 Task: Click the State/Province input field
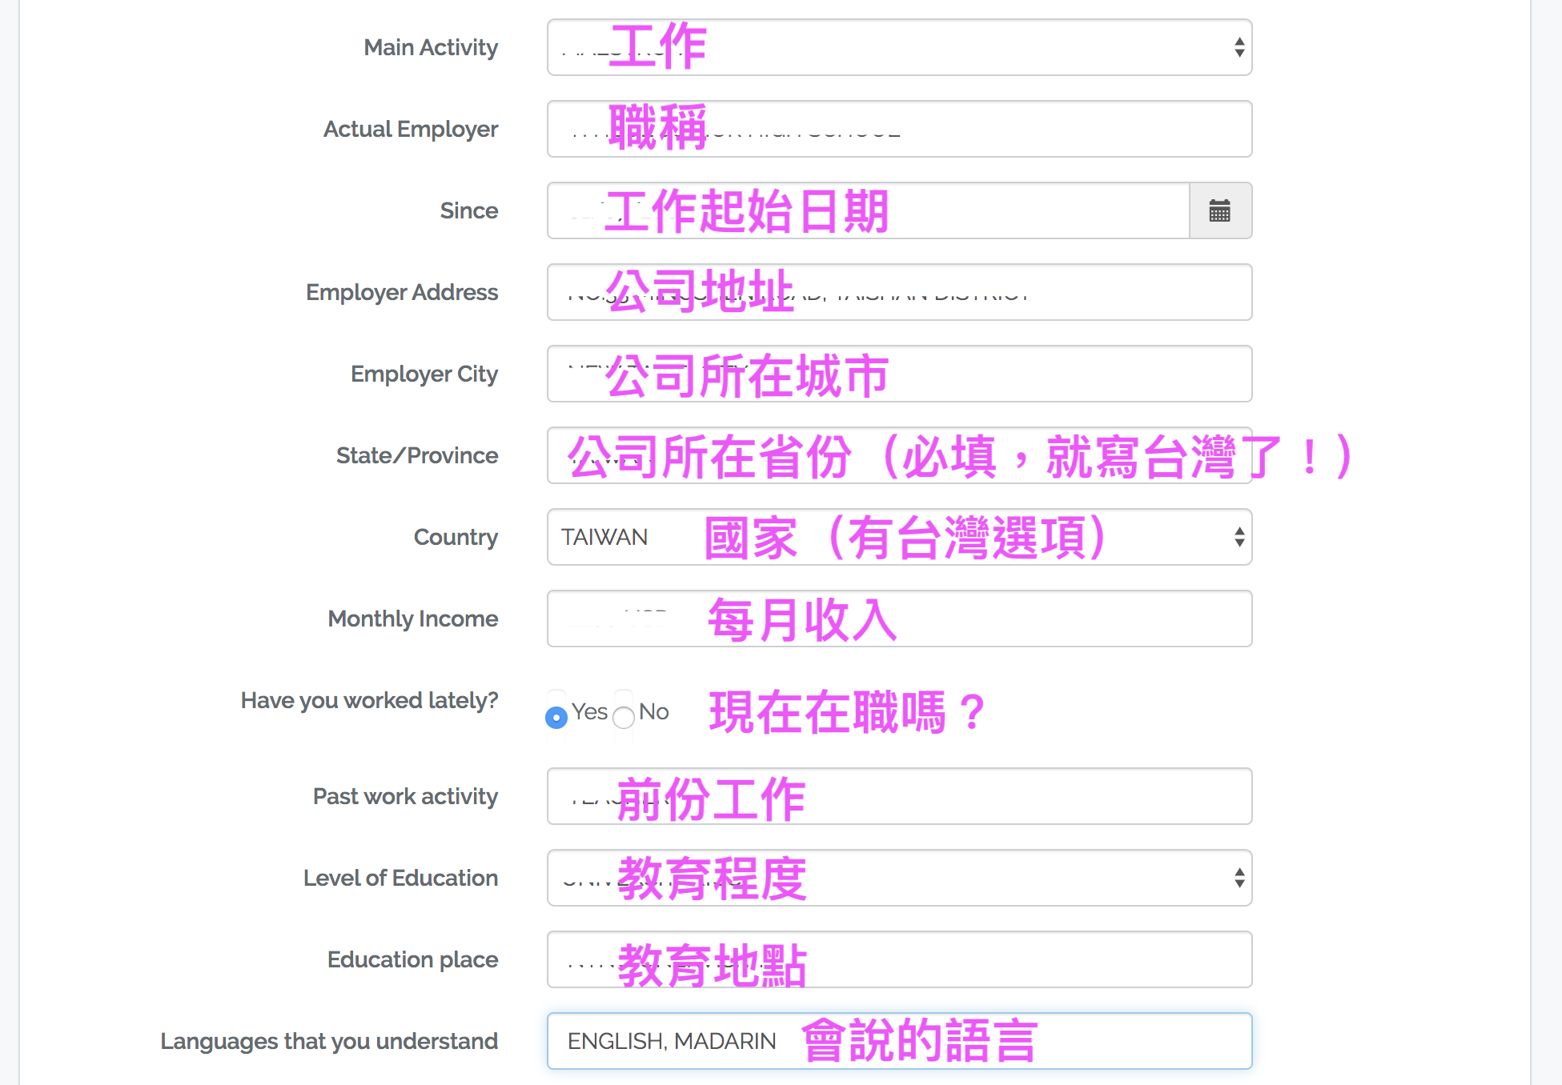tap(899, 456)
